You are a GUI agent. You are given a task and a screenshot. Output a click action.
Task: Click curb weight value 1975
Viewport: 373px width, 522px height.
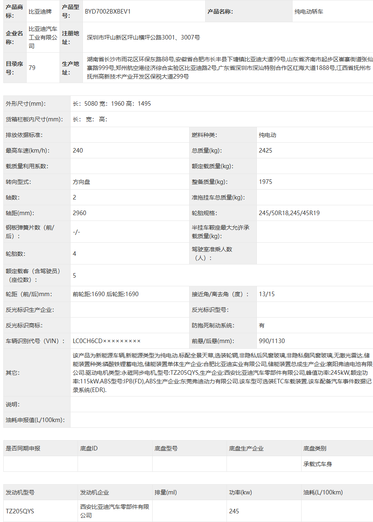(265, 182)
